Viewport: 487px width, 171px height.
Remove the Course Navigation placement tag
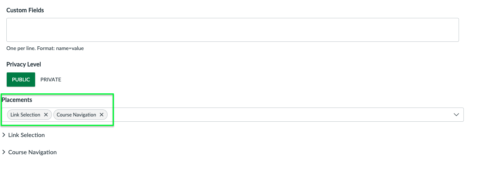tap(102, 115)
